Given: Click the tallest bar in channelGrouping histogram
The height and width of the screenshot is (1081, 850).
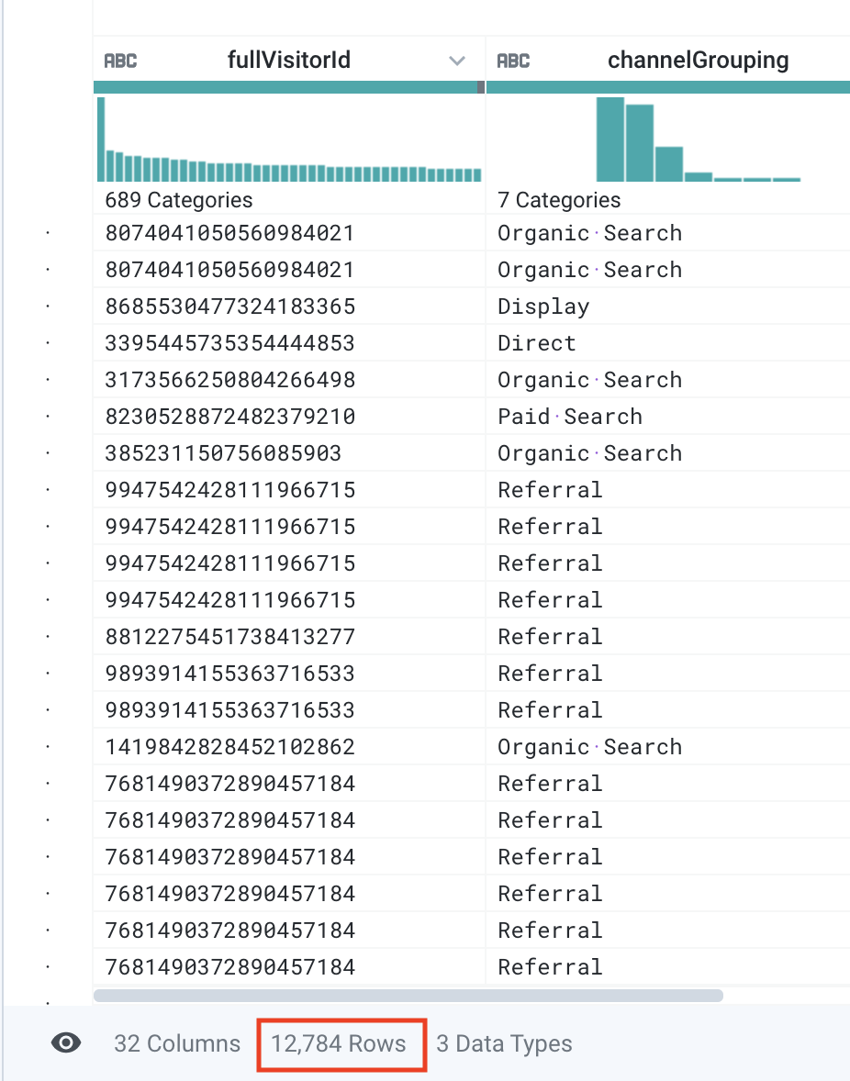Looking at the screenshot, I should click(610, 139).
